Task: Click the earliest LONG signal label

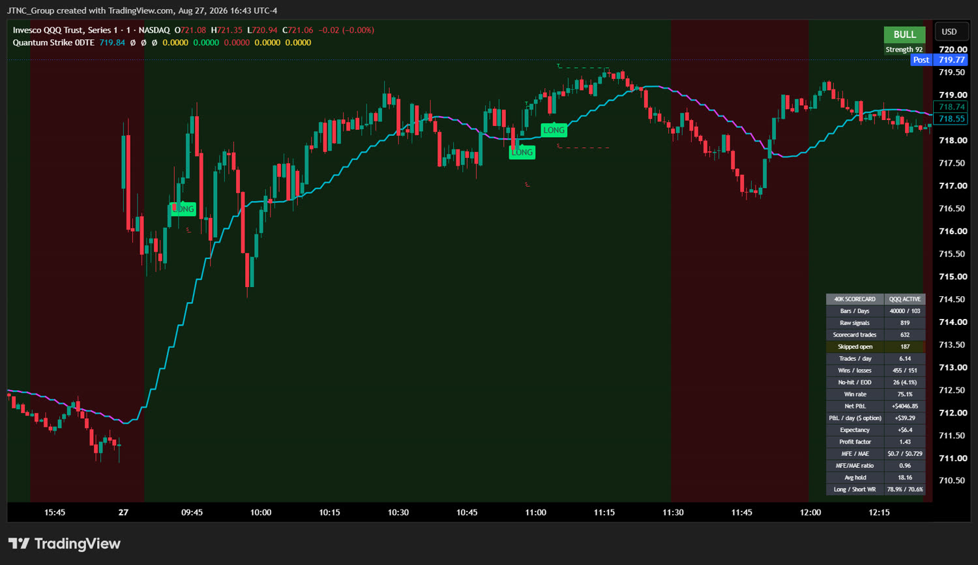Action: (183, 209)
